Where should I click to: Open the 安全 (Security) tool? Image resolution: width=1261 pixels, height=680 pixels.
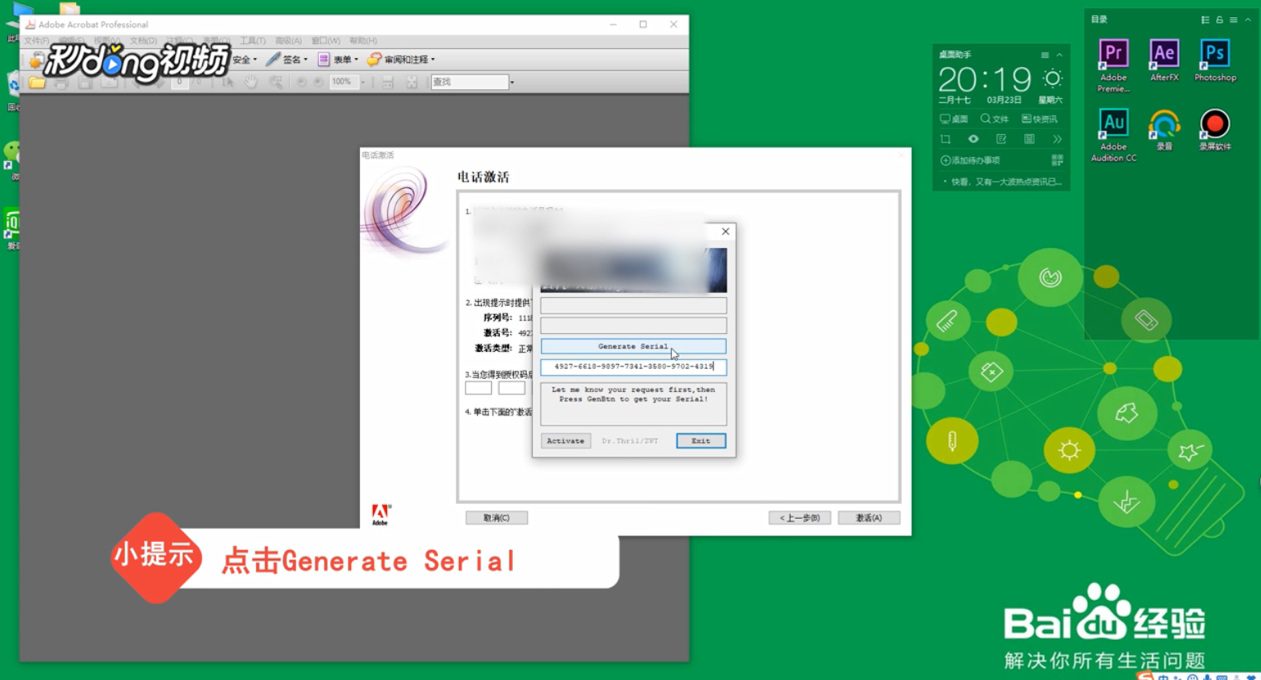click(x=244, y=59)
